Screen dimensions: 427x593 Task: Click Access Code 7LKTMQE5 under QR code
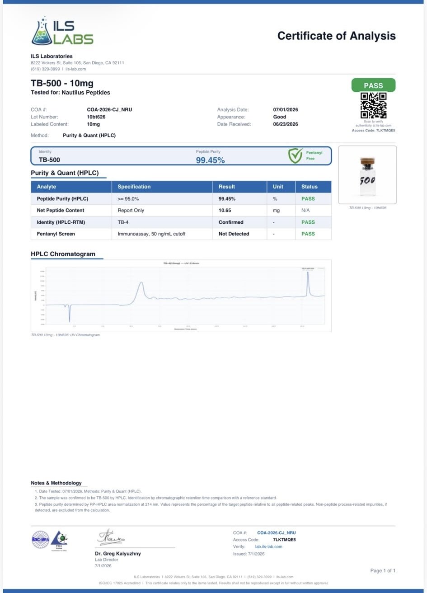click(373, 130)
